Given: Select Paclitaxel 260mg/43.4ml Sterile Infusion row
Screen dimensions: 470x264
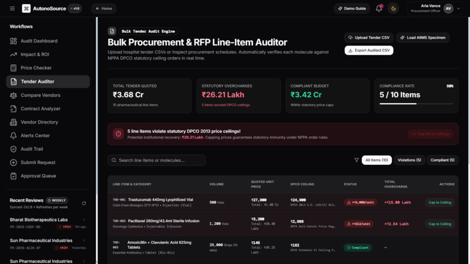Looking at the screenshot, I should [283, 224].
